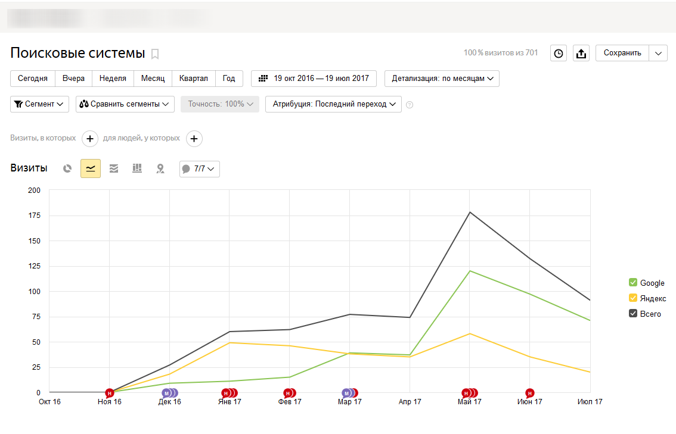Click the Сохранить button
The width and height of the screenshot is (676, 434).
[x=622, y=53]
